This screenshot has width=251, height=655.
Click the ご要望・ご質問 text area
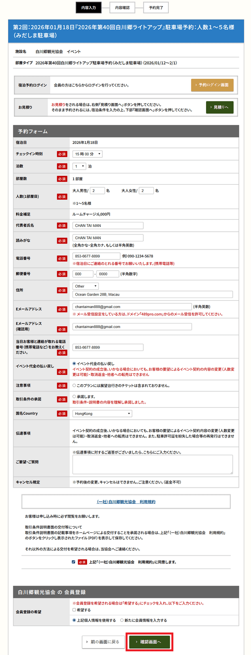point(152,464)
